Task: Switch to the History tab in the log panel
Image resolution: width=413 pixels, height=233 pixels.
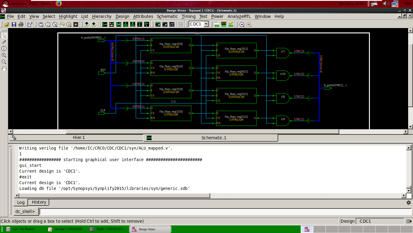Action: pos(39,202)
